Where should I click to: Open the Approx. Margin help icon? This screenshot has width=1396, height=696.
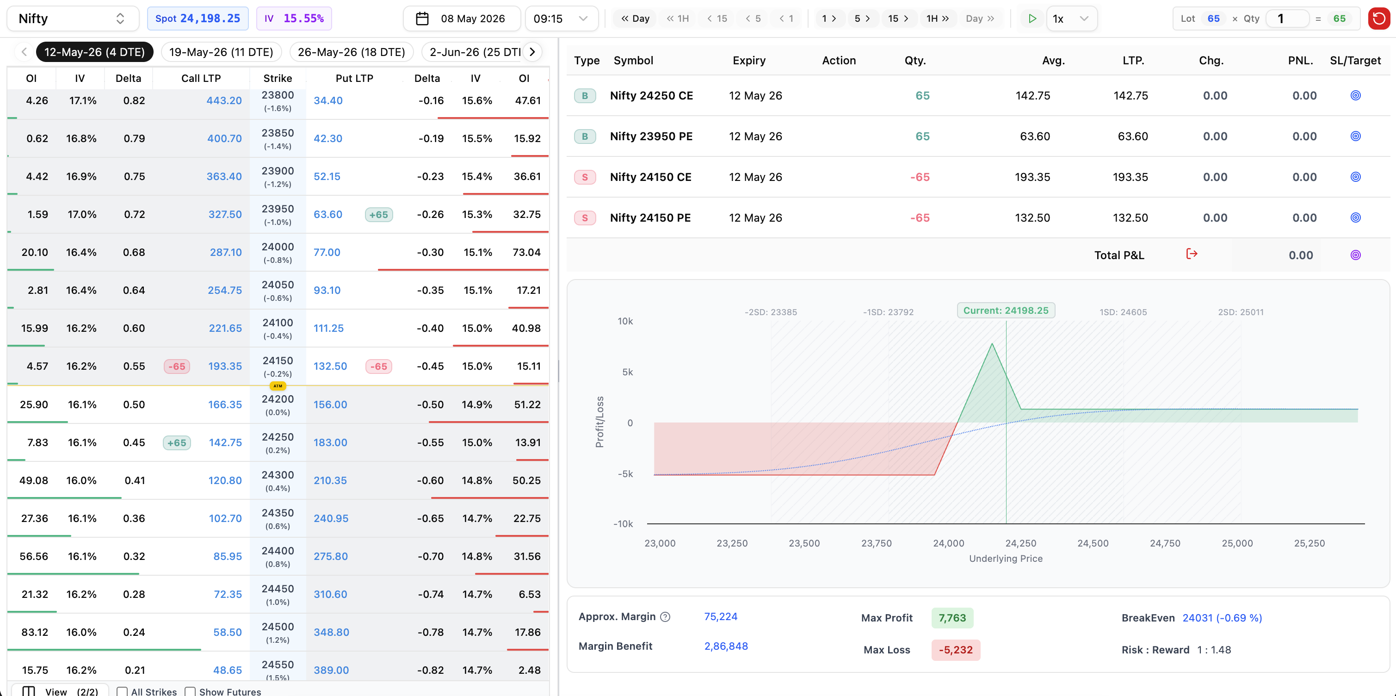(666, 617)
